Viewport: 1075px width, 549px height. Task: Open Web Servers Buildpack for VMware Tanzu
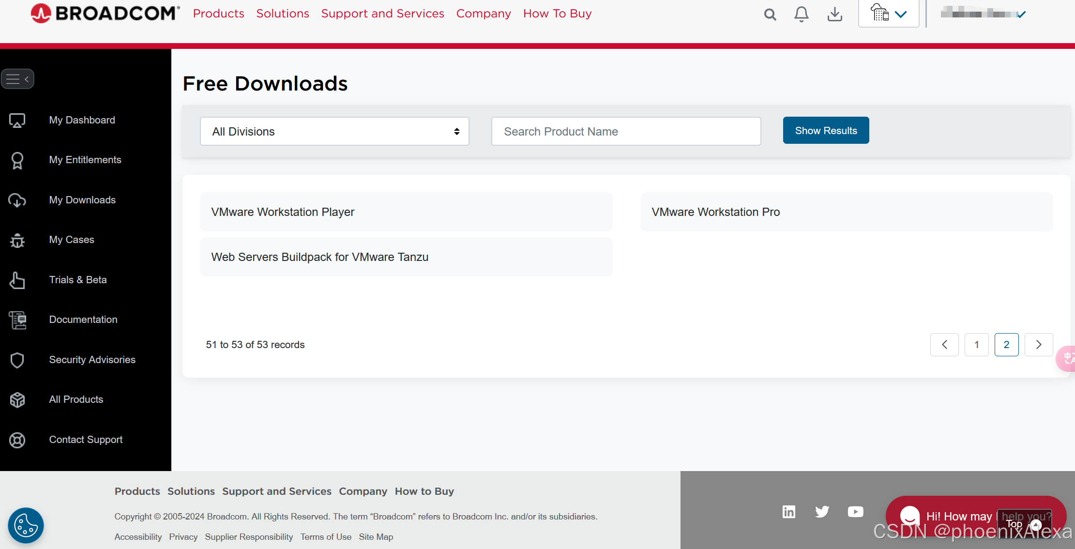[406, 257]
